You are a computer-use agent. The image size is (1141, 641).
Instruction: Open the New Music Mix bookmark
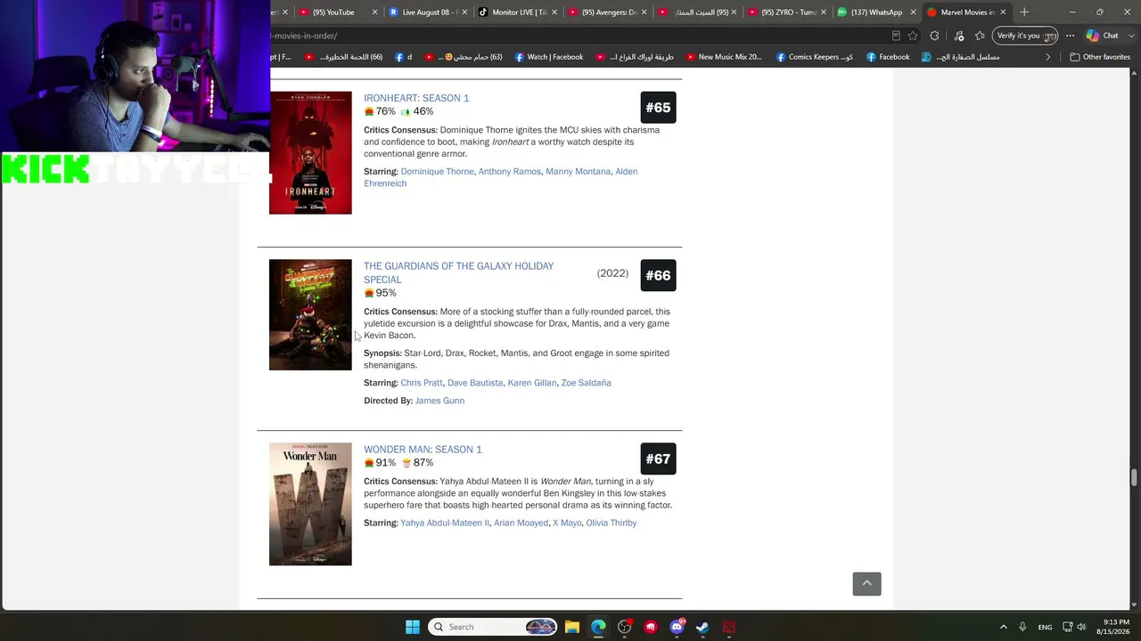[723, 57]
